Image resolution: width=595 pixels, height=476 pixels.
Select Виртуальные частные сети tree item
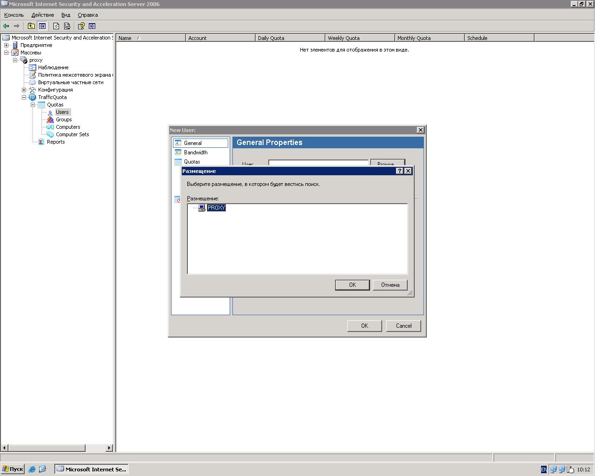tap(71, 82)
